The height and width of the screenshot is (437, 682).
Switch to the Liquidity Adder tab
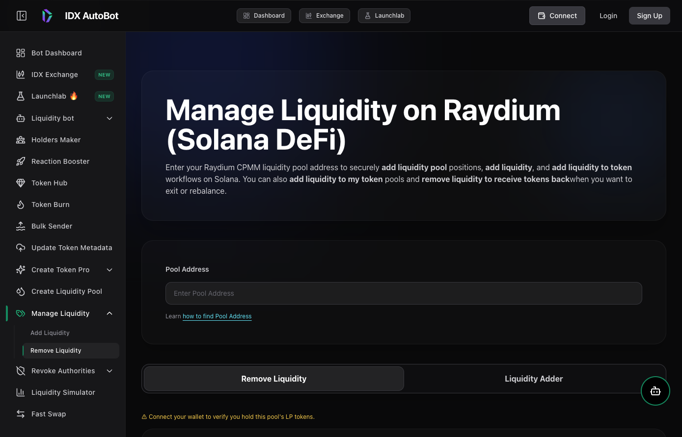(534, 379)
